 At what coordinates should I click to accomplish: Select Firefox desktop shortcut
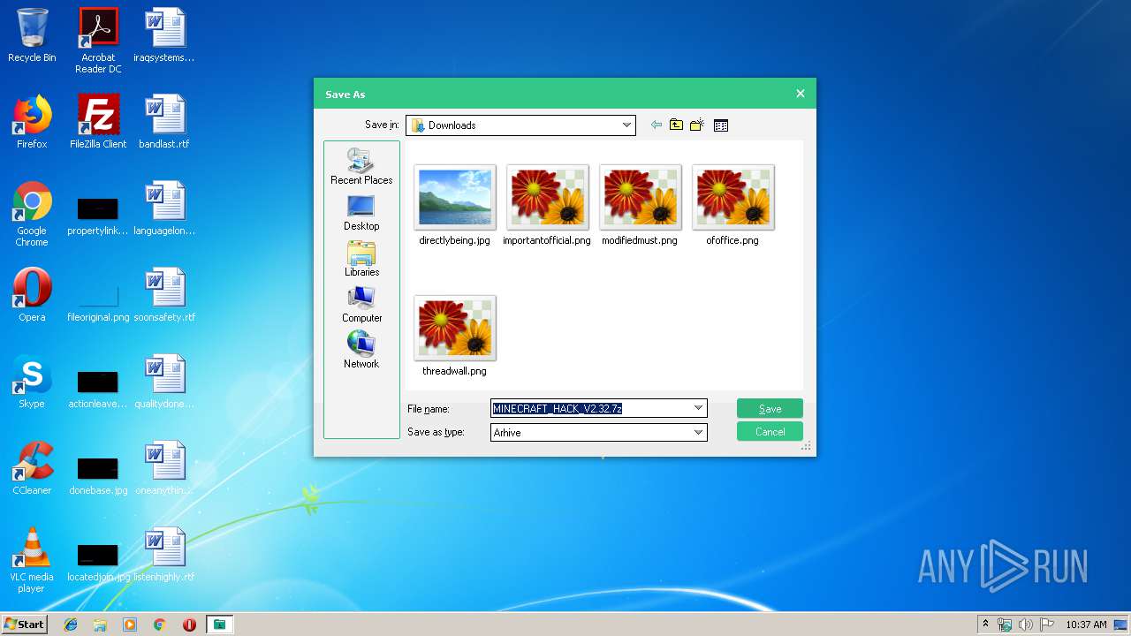32,122
